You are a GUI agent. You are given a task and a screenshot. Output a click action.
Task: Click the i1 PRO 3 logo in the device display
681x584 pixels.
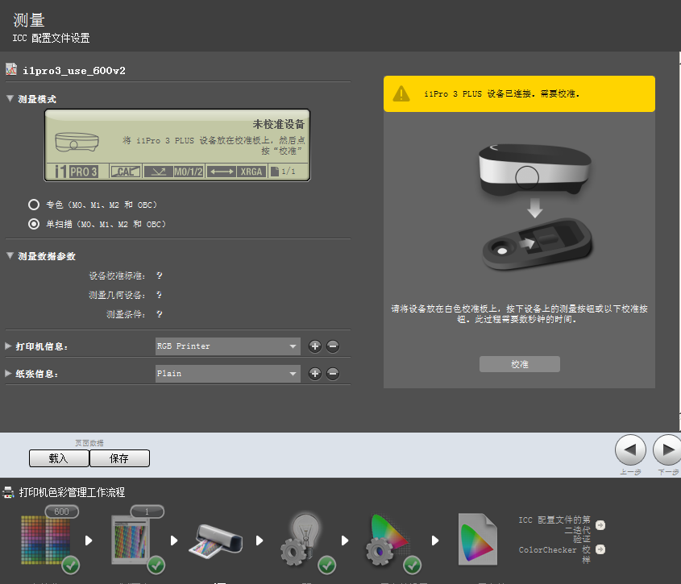tap(77, 172)
